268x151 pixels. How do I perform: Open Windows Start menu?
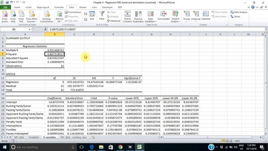(5, 147)
